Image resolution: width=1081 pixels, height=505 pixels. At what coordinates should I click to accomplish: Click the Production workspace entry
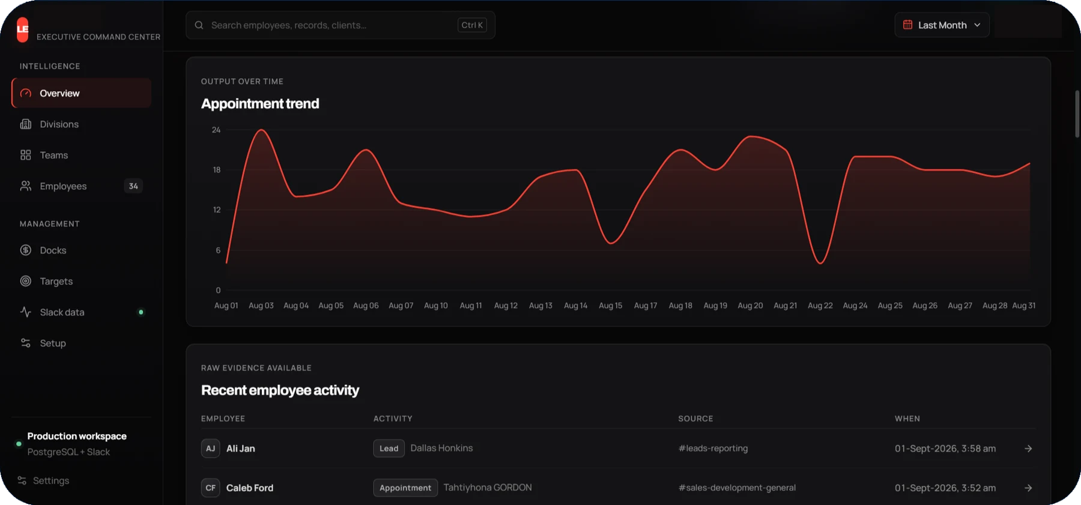tap(77, 444)
